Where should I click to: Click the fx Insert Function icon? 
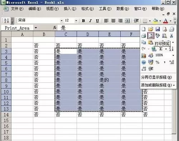(55, 28)
